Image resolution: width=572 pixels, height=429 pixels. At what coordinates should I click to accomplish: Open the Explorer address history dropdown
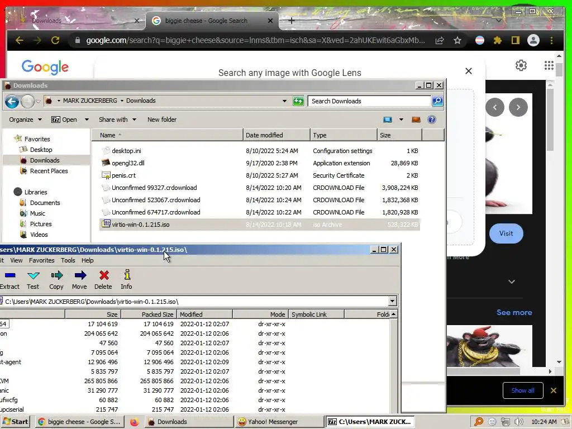[284, 101]
